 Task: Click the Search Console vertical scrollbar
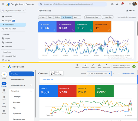click(137, 29)
